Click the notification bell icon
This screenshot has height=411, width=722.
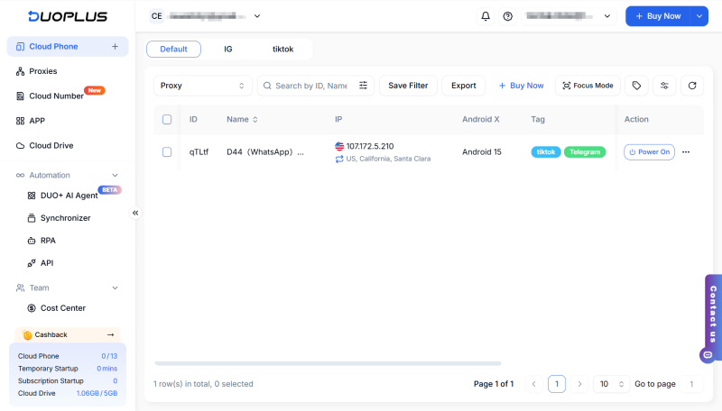(x=486, y=16)
